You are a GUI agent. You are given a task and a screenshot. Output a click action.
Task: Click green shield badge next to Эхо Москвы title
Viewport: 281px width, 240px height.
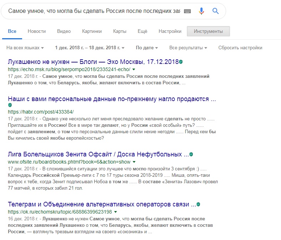[x=181, y=62]
